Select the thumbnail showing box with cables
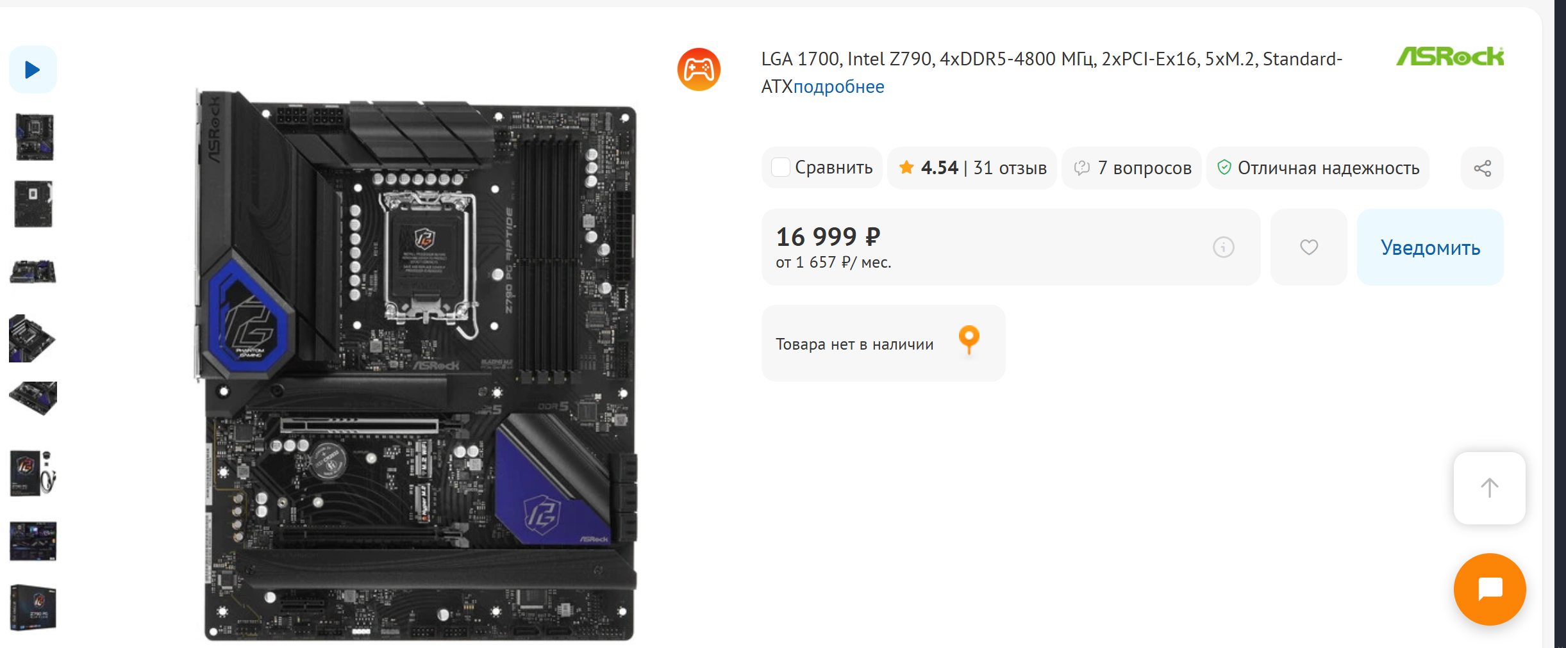 click(33, 473)
